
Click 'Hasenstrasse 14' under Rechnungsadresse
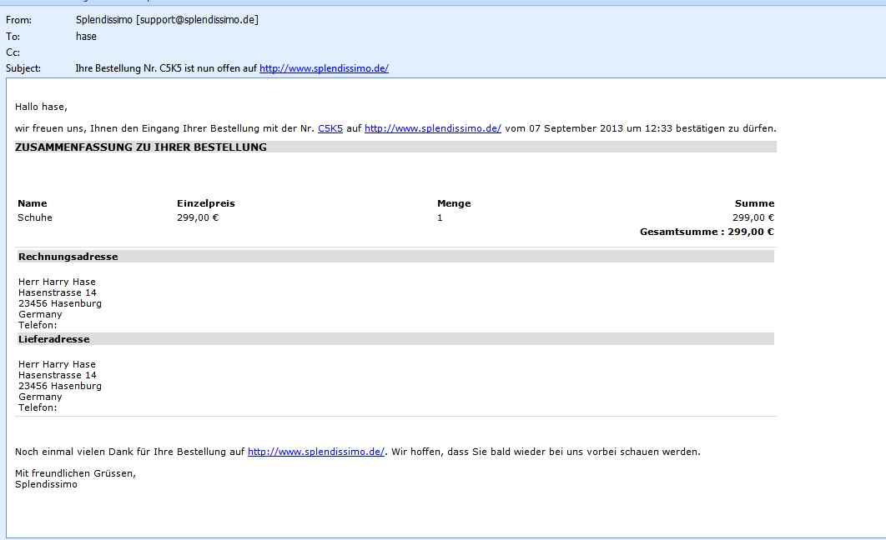pos(57,292)
